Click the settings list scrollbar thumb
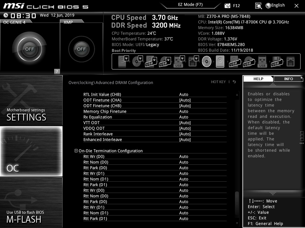The width and height of the screenshot is (305, 228). 237,203
